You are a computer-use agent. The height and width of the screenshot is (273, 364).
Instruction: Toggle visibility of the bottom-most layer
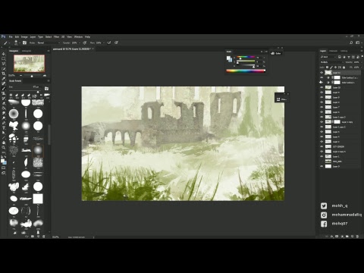322,166
